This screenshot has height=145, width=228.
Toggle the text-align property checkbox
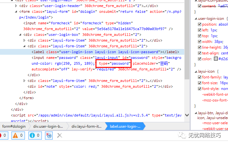point(200,53)
